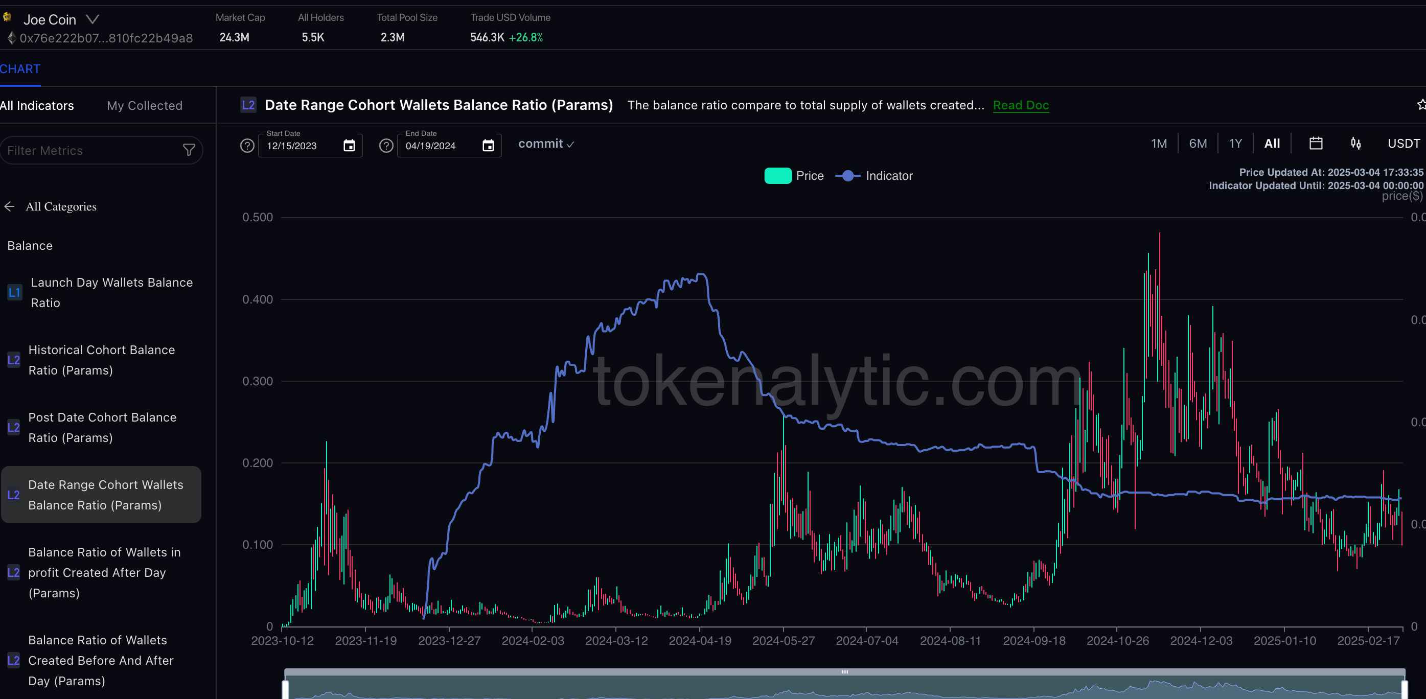This screenshot has width=1426, height=699.
Task: Click the right handle of the range slider
Action: tap(1405, 690)
